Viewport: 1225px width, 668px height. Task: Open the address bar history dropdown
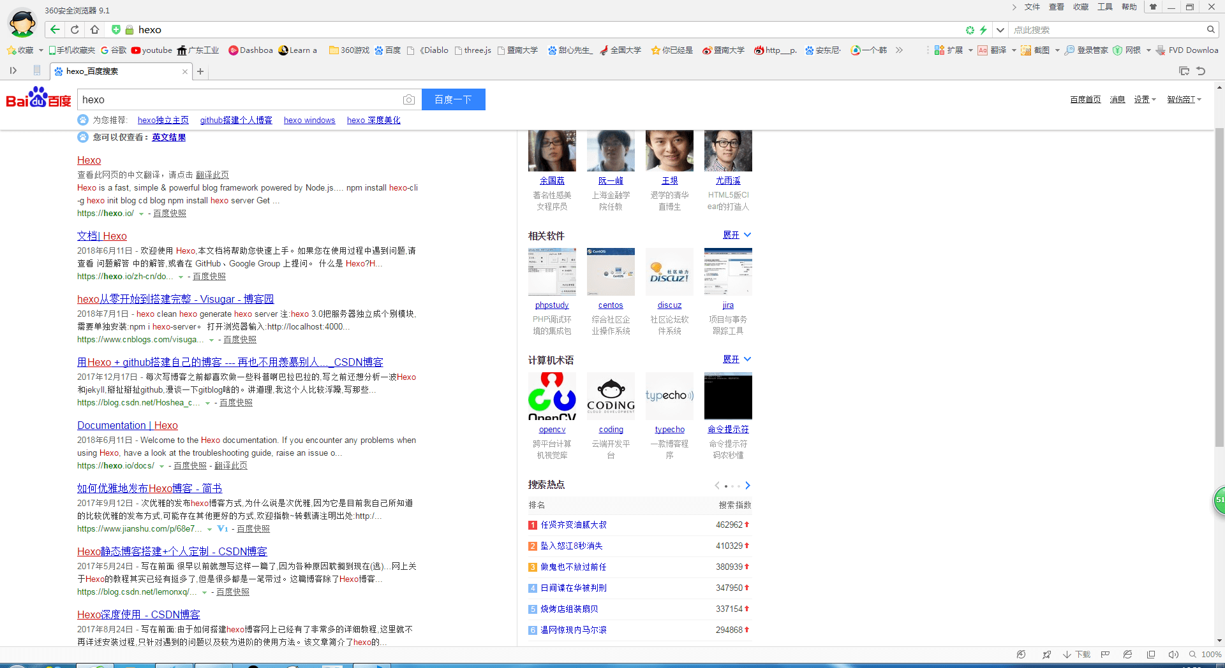(1000, 30)
